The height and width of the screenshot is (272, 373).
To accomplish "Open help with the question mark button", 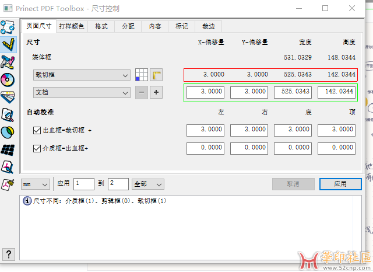I will [9, 254].
